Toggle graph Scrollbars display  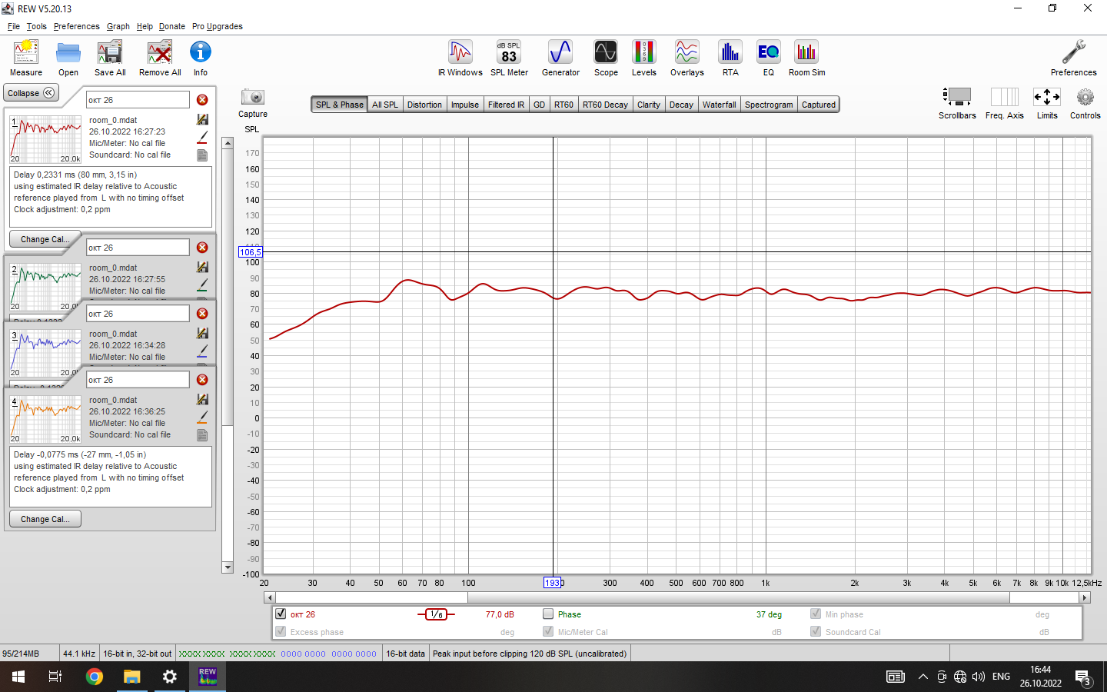(x=957, y=103)
